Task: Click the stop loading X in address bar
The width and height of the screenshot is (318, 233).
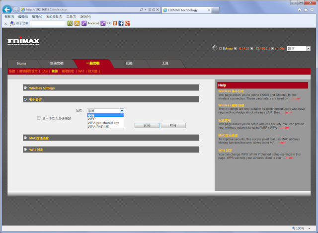Action: coord(158,9)
